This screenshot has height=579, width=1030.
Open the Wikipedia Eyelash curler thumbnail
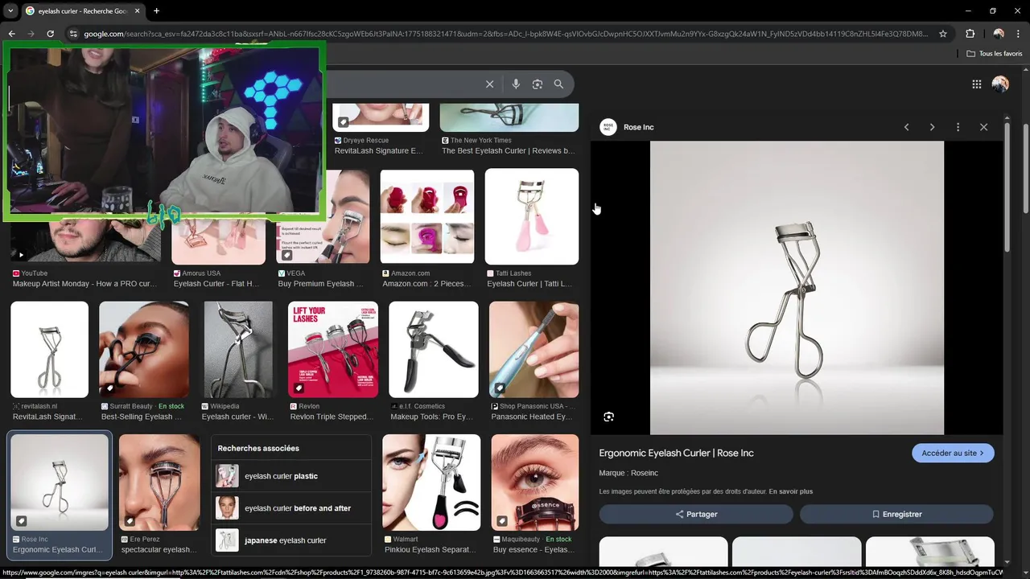click(x=238, y=350)
